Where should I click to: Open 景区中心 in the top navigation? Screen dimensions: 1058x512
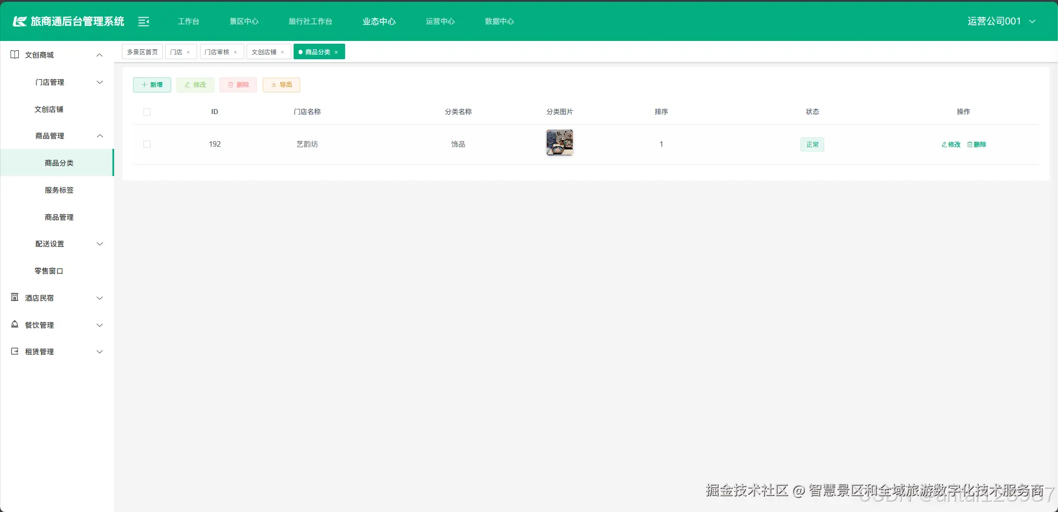[x=244, y=21]
